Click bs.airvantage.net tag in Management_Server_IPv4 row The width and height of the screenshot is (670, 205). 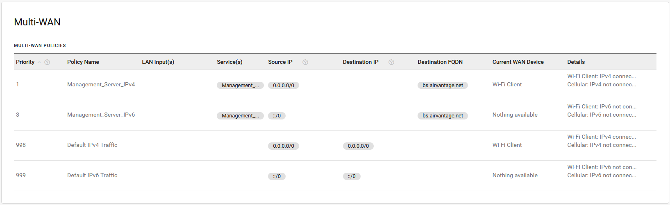[443, 86]
